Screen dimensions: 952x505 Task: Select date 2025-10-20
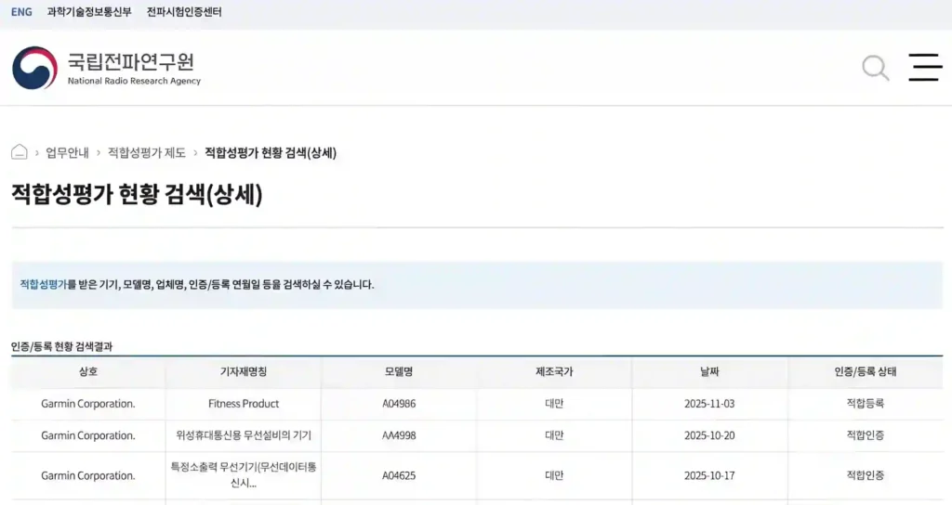pos(709,435)
